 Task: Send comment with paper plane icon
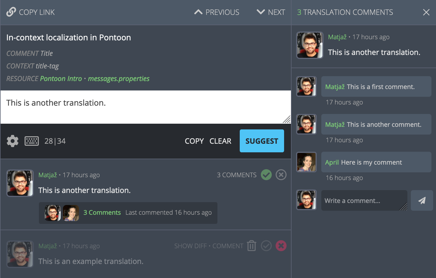tap(422, 200)
